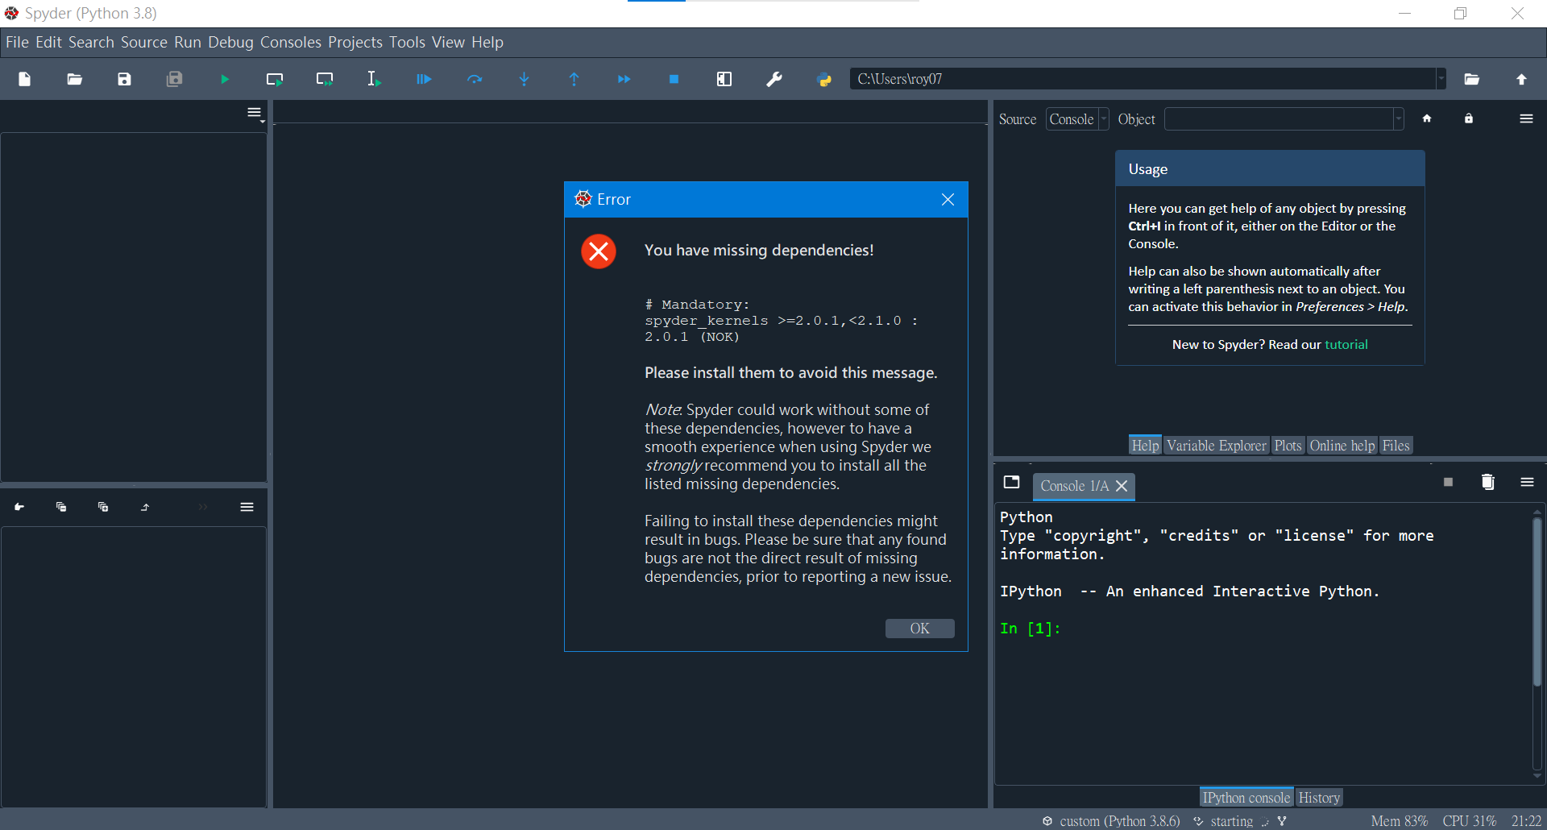Open a file using the folder toolbar icon
The width and height of the screenshot is (1547, 830).
[x=74, y=79]
